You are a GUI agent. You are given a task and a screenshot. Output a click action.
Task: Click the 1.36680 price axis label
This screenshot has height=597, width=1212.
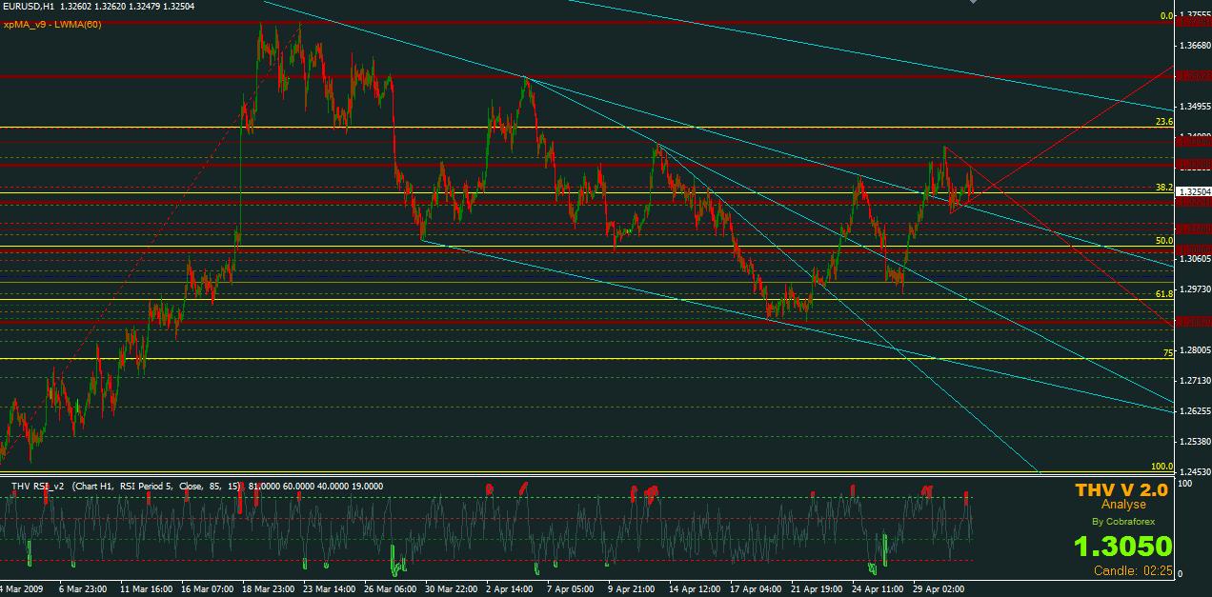[x=1194, y=46]
